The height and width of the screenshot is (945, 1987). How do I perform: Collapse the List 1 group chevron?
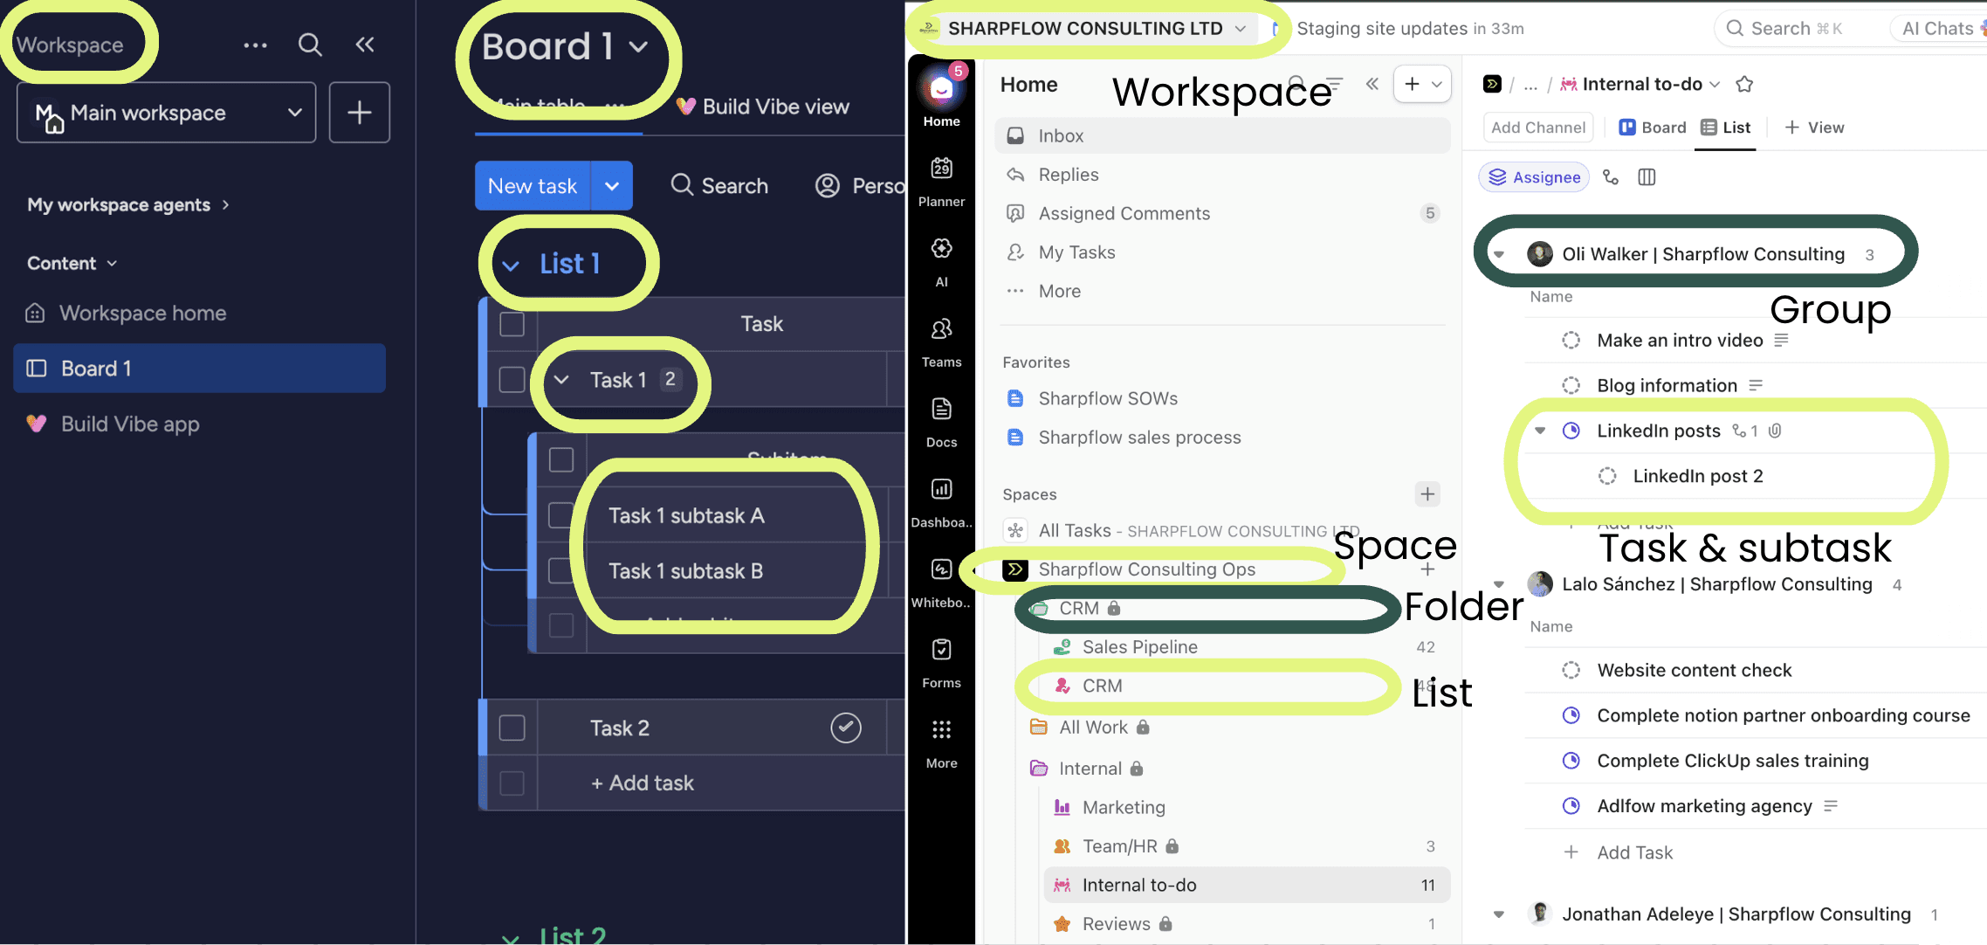click(x=511, y=266)
